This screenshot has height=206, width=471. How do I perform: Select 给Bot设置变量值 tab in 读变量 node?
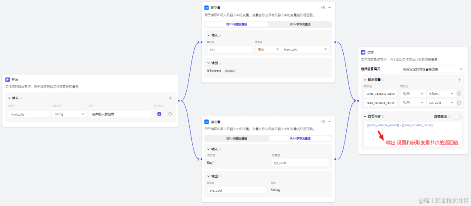[236, 138]
